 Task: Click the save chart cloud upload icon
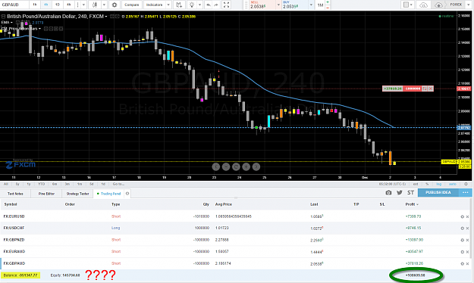438,5
